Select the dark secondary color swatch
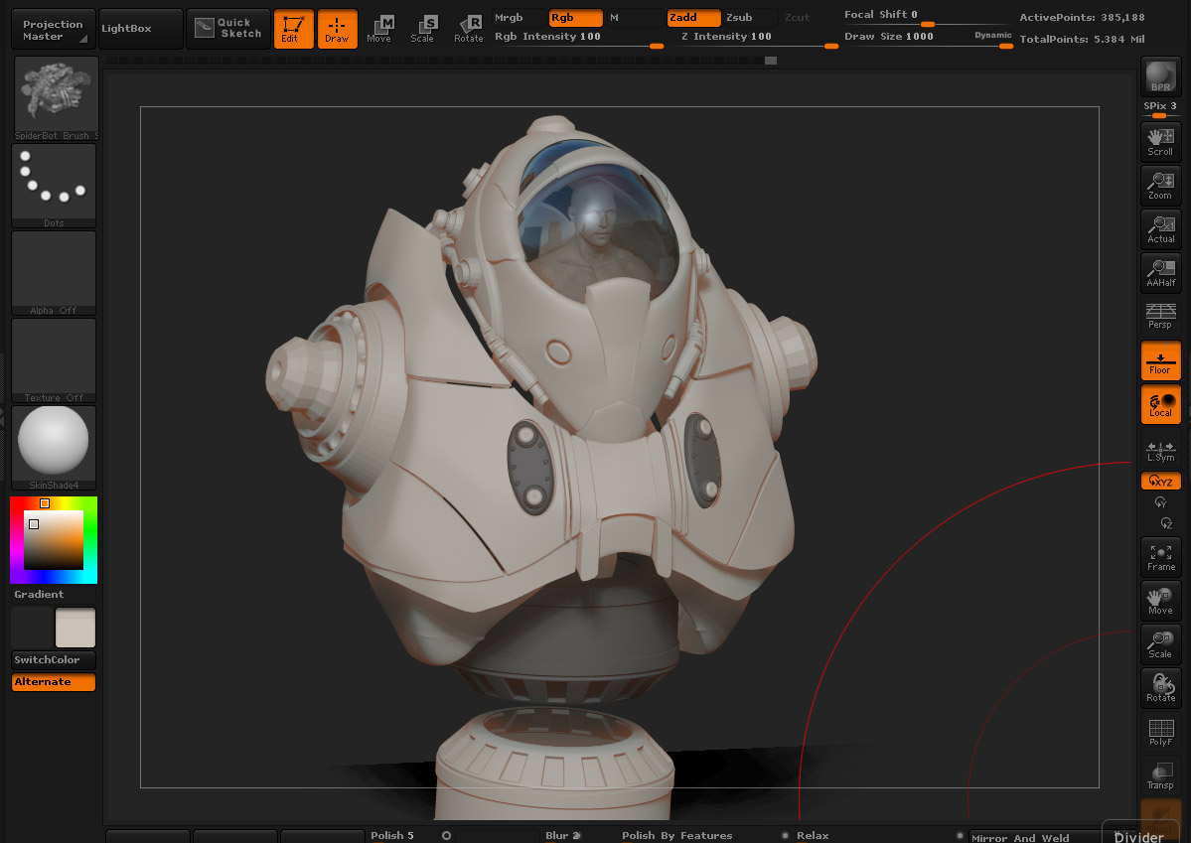This screenshot has width=1191, height=843. 32,628
